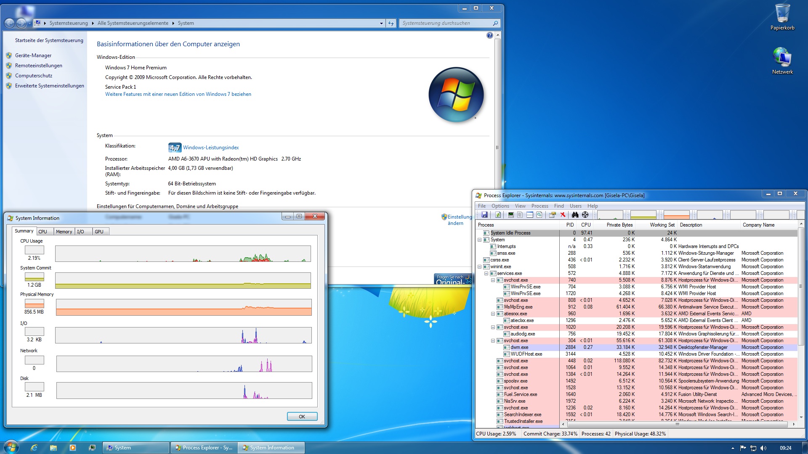
Task: Switch to the Memory tab in System Information
Action: tap(64, 232)
